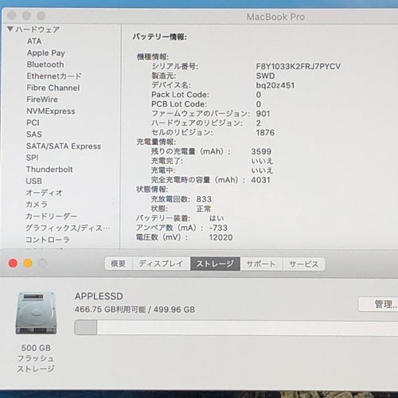Viewport: 398px width, 398px height.
Task: Click the バッテリー情報 heading
Action: (x=160, y=37)
